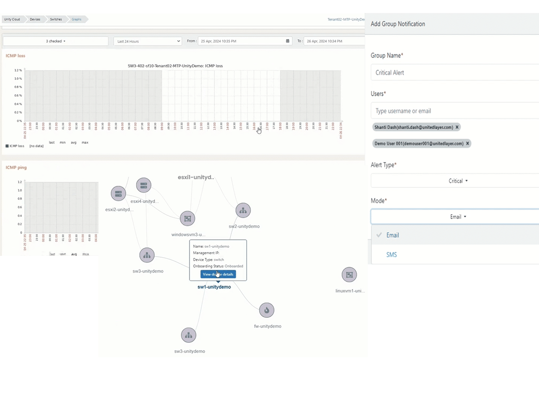Select the sw2-unitydemo switch node
This screenshot has width=539, height=404.
coord(243,210)
